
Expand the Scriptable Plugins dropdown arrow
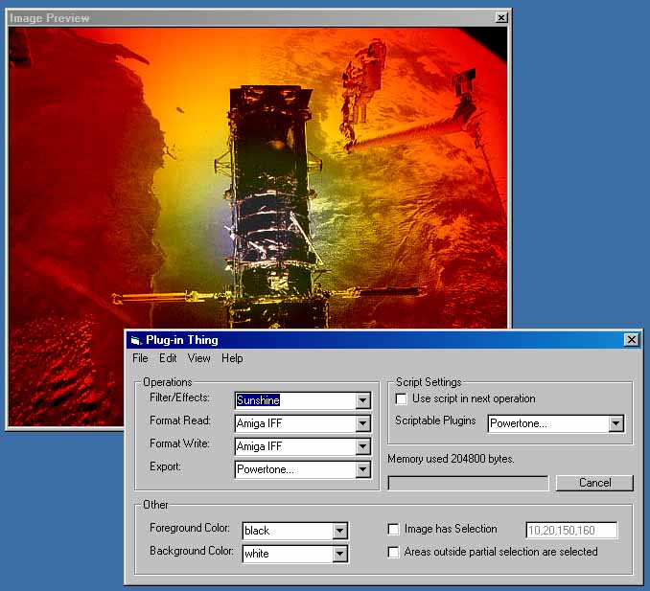(616, 423)
